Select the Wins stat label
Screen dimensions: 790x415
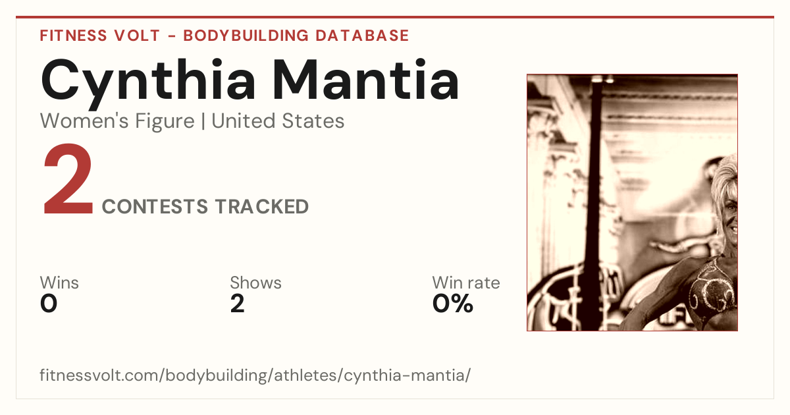coord(59,283)
